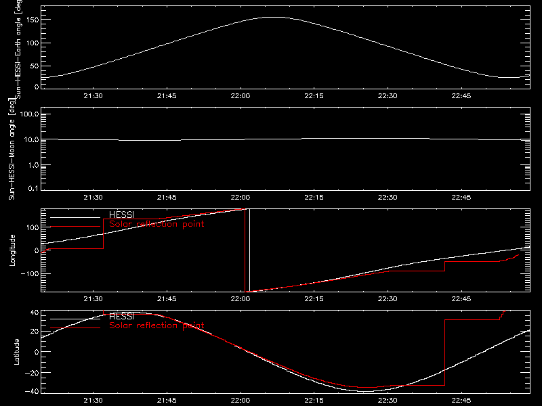Click red legend line sample in Latitude plot
Viewport: 542px width, 406px height.
(75, 328)
